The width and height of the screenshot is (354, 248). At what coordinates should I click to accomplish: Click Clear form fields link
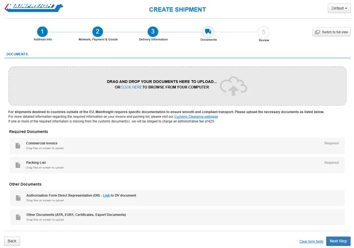click(x=311, y=241)
